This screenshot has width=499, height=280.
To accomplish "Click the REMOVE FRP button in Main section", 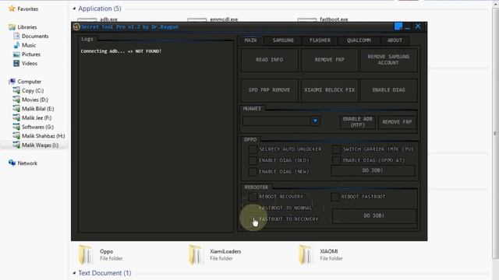I will [329, 60].
